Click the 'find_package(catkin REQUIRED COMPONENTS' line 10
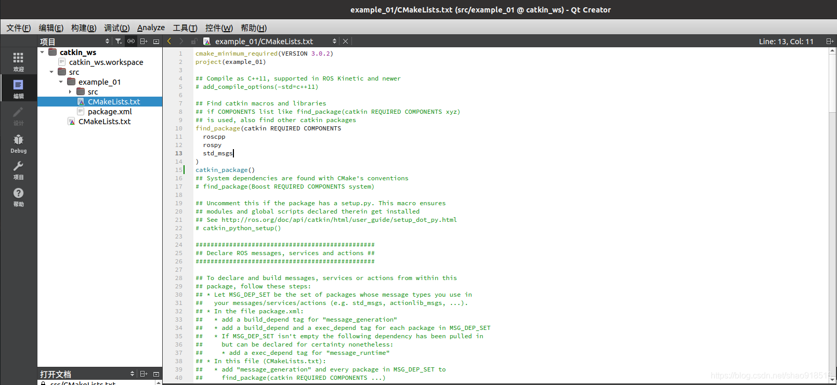 (268, 128)
